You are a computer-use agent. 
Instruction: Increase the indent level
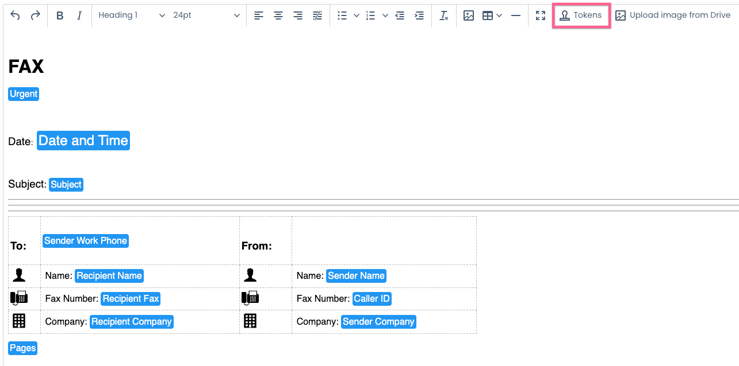(x=419, y=15)
